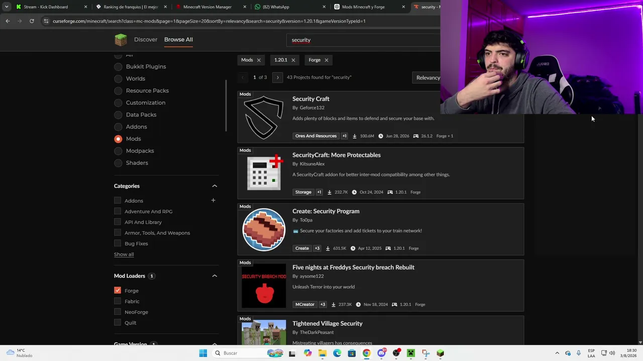Open Discord from the taskbar
643x361 pixels.
(381, 353)
